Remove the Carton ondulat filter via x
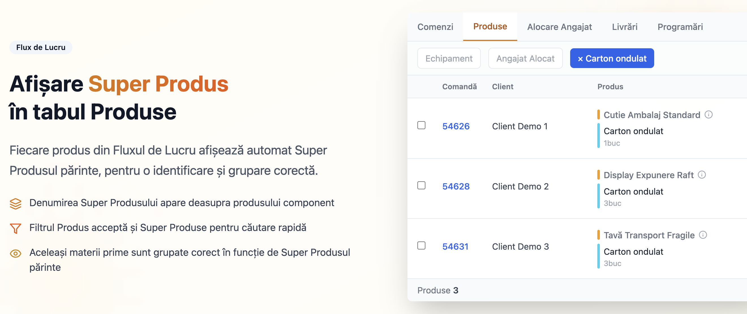 (580, 59)
